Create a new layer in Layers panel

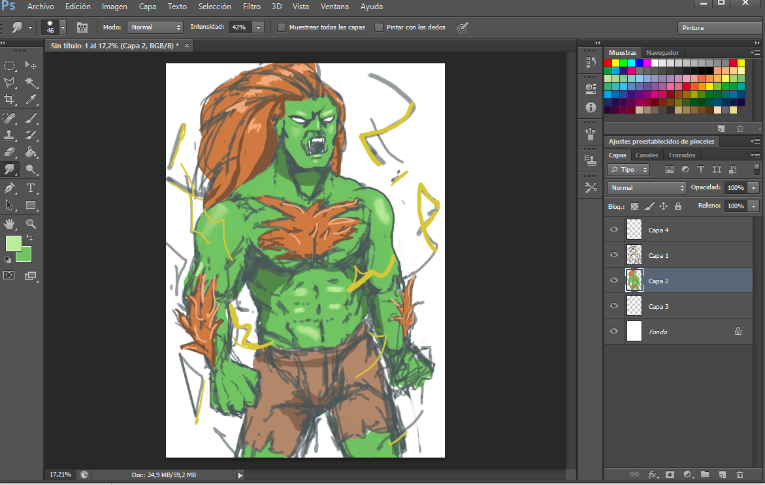[x=723, y=475]
